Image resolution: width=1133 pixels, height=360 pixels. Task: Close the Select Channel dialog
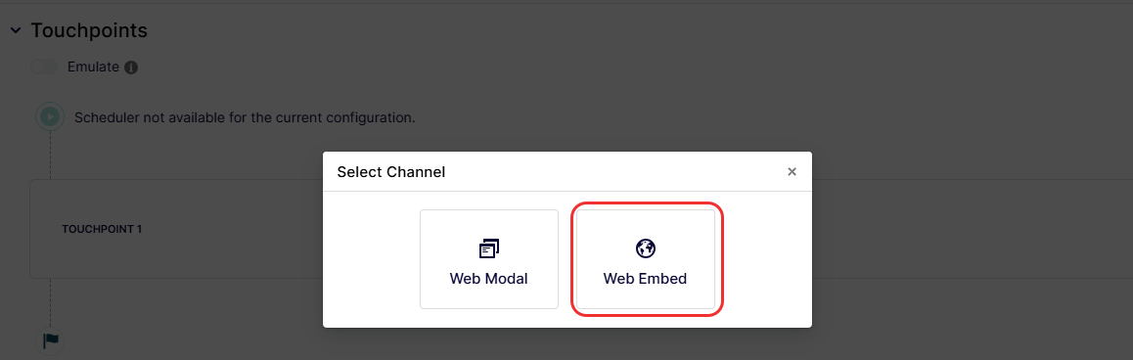(x=792, y=172)
